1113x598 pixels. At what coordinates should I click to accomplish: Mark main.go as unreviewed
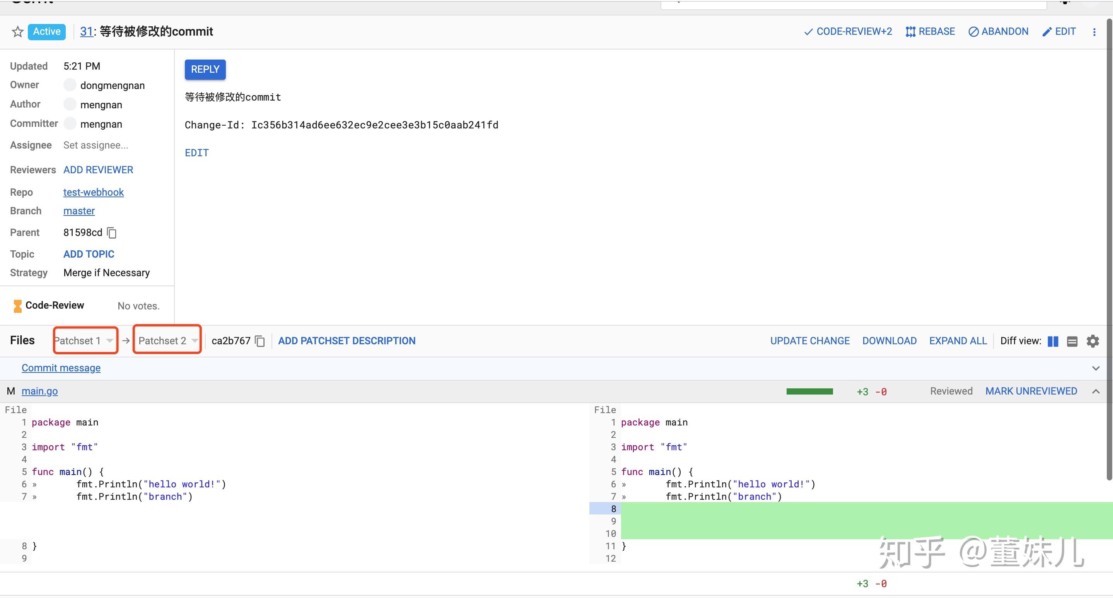(x=1031, y=391)
